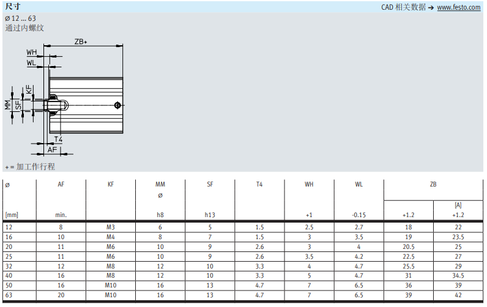
Task: Click the cylinder body in the technical drawing
Action: (89, 105)
